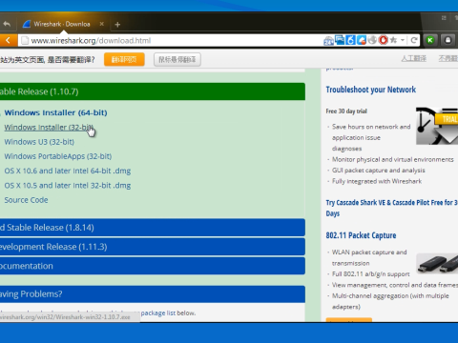Click the page icon in the address bar
This screenshot has width=458, height=343.
(25, 41)
